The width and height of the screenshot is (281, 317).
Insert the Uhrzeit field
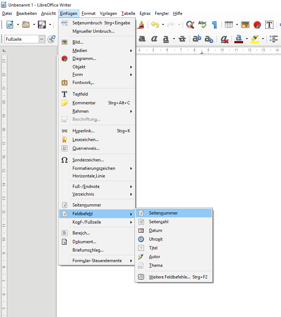tap(174, 239)
